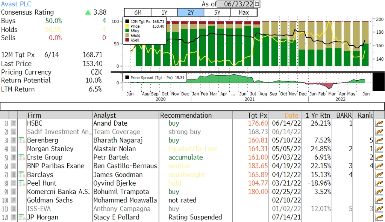The width and height of the screenshot is (385, 222).
Task: Click the Price Spread legend swatch
Action: [127, 78]
